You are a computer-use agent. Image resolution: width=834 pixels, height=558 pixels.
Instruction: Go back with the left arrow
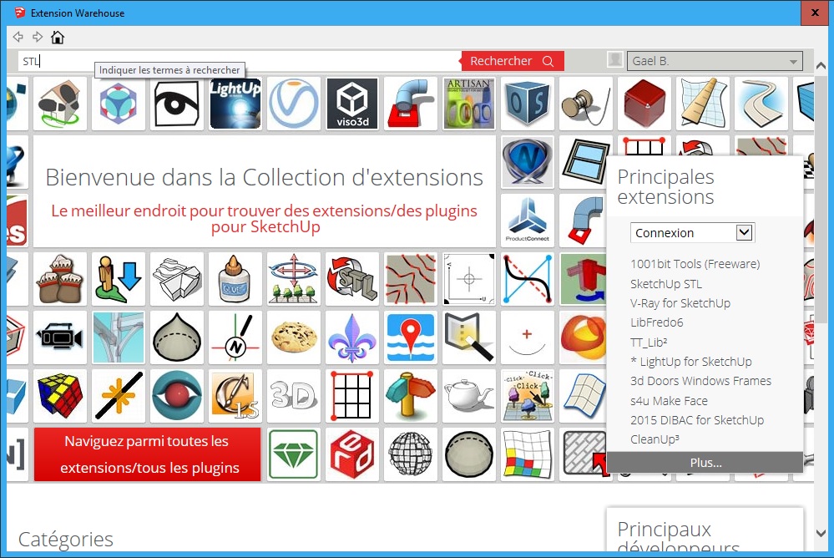(x=18, y=37)
